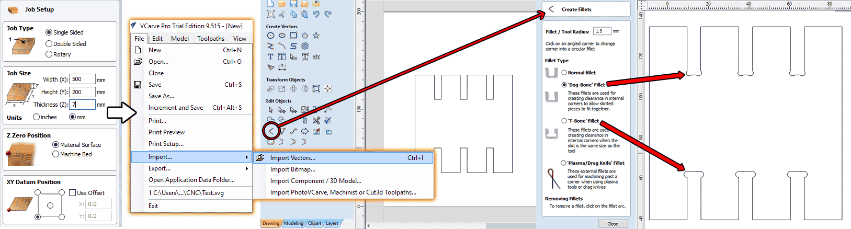
Task: Click the Move objects transform icon
Action: coord(270,88)
